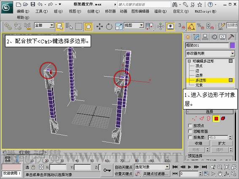The image size is (239, 179).
Task: Select 元素 sub-object level in stack
Action: [199, 85]
